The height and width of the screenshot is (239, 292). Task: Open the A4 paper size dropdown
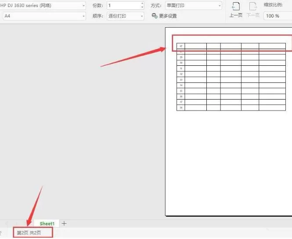[x=44, y=16]
